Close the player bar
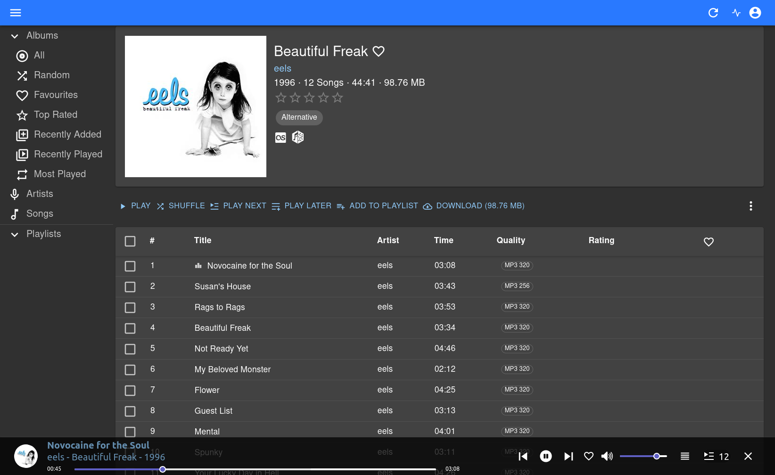775x475 pixels. (x=748, y=456)
